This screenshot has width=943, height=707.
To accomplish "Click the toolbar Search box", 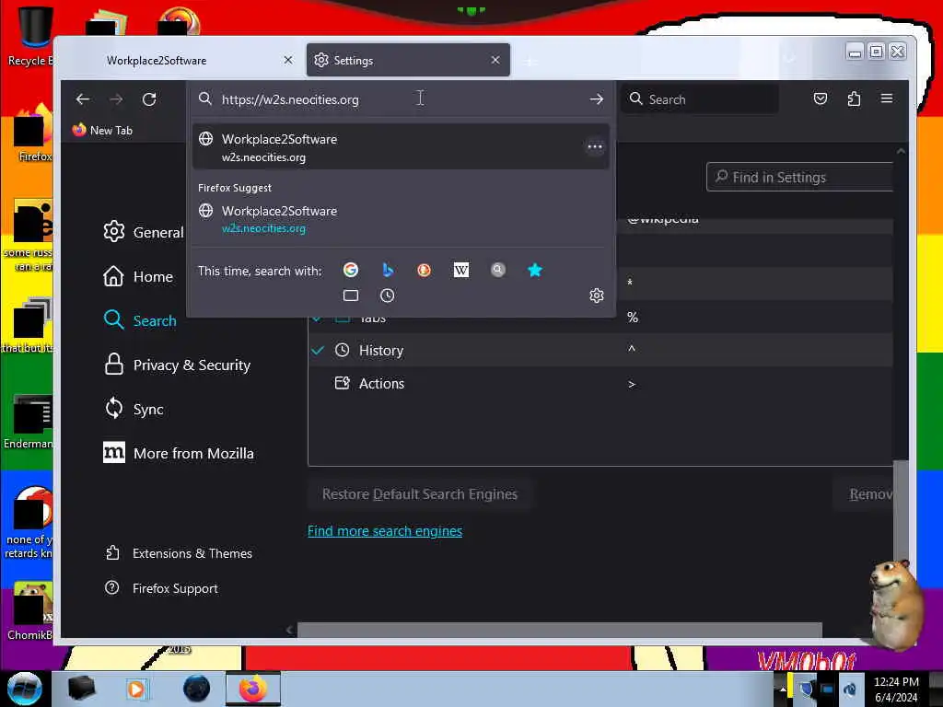I will pyautogui.click(x=701, y=99).
